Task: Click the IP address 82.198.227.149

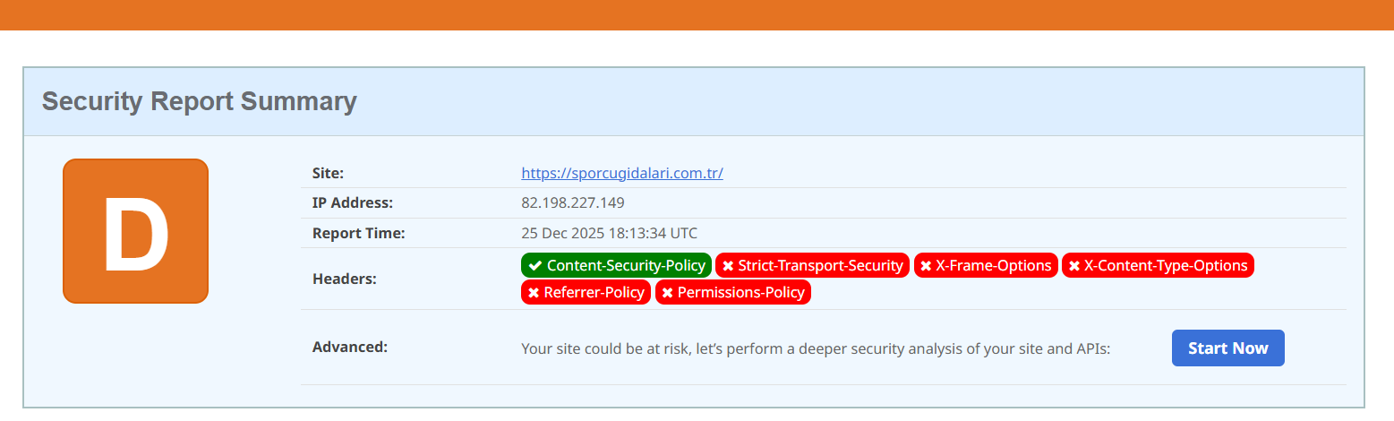Action: pos(572,202)
